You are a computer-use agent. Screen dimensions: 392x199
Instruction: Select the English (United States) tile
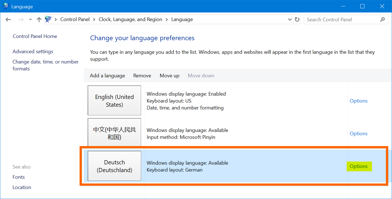[x=114, y=101]
